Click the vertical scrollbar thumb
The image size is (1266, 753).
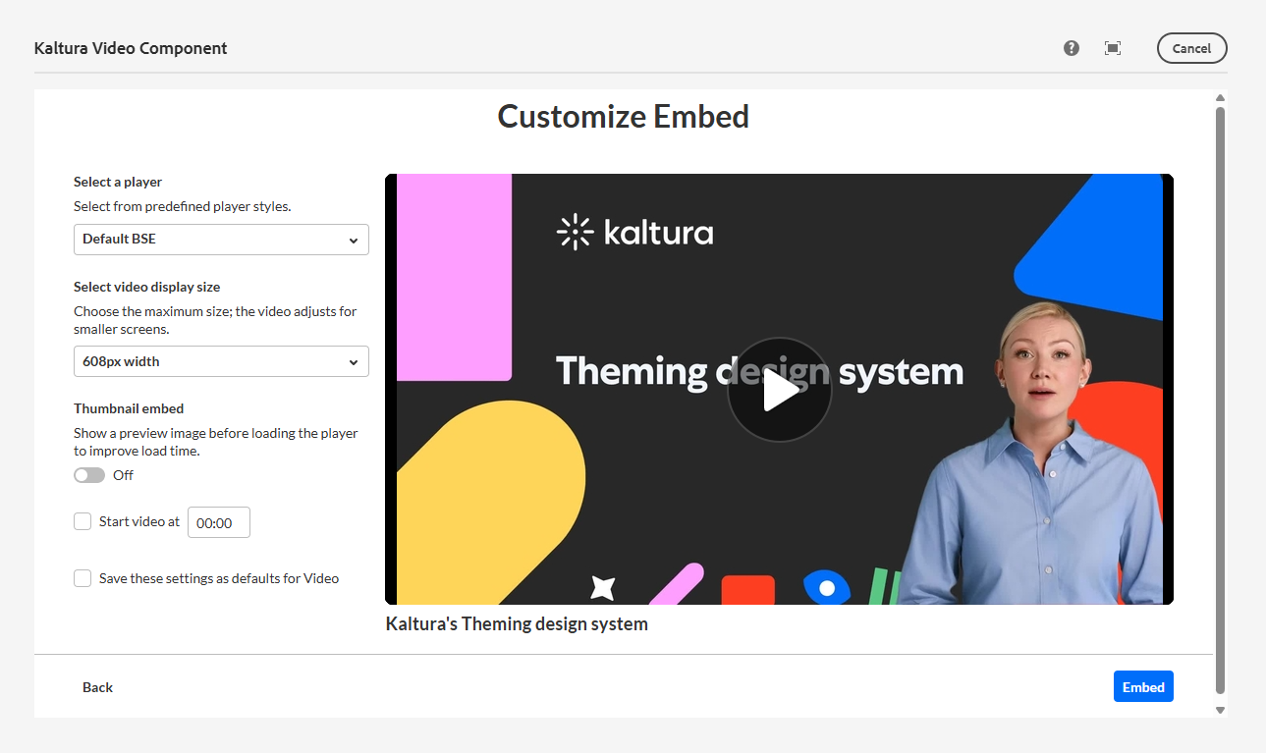(1220, 401)
